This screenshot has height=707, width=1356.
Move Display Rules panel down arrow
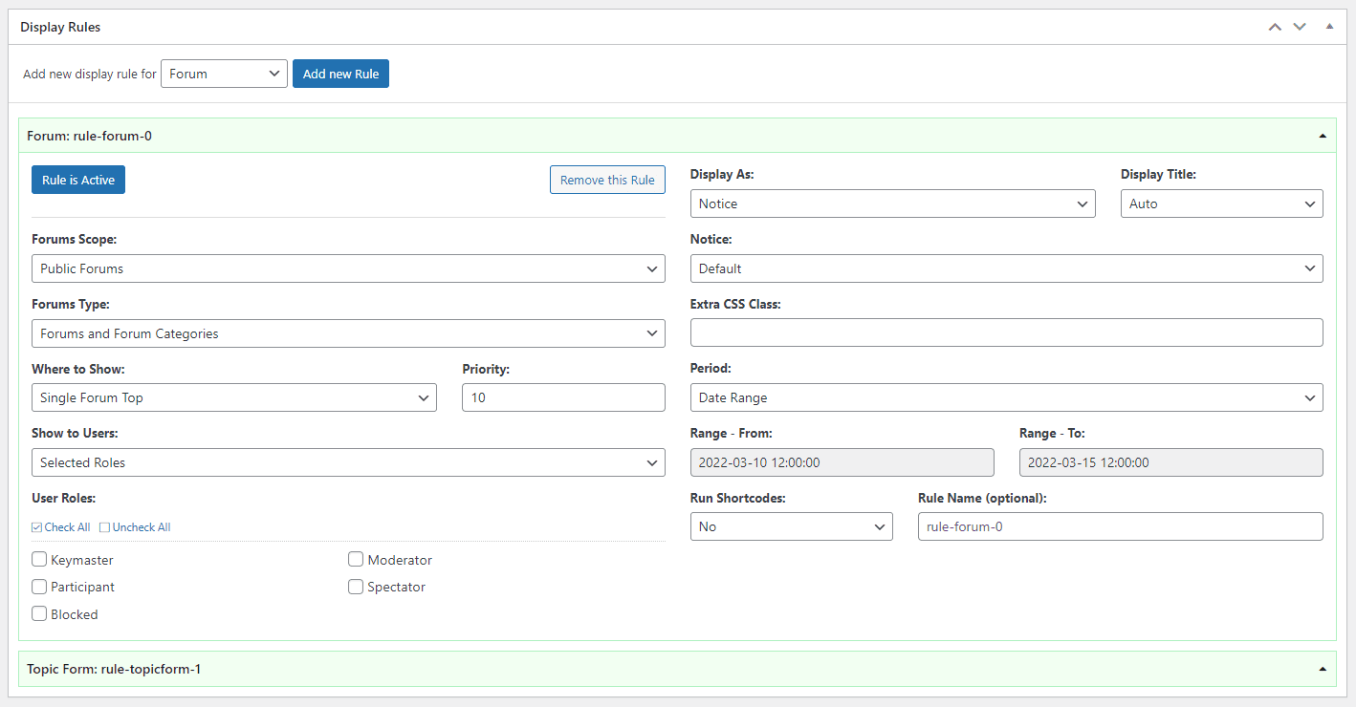(1300, 27)
